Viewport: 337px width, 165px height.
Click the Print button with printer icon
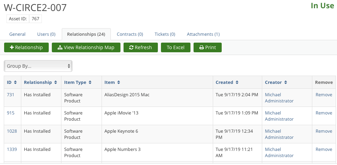click(x=207, y=47)
